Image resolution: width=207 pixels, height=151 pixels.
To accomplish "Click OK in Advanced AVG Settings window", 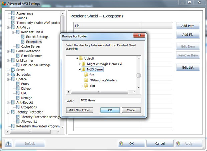I will tap(131, 143).
